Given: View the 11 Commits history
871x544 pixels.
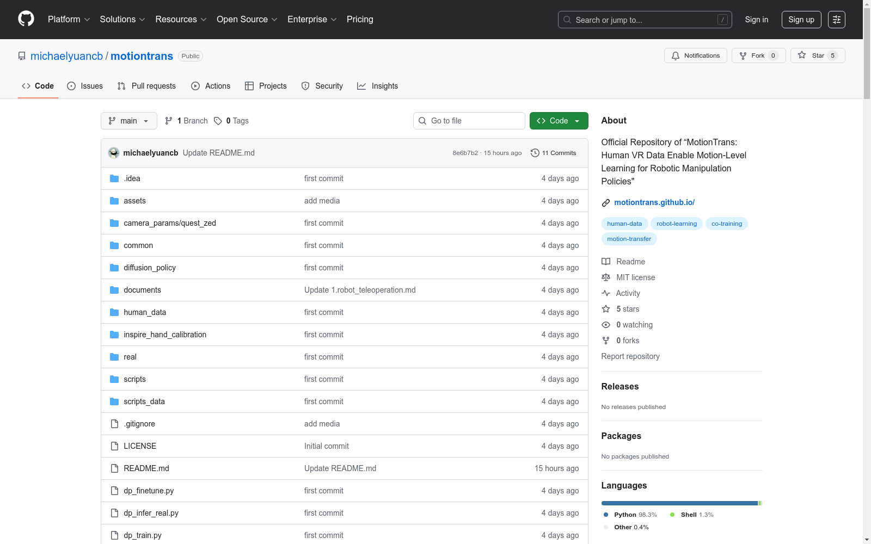Looking at the screenshot, I should (554, 153).
